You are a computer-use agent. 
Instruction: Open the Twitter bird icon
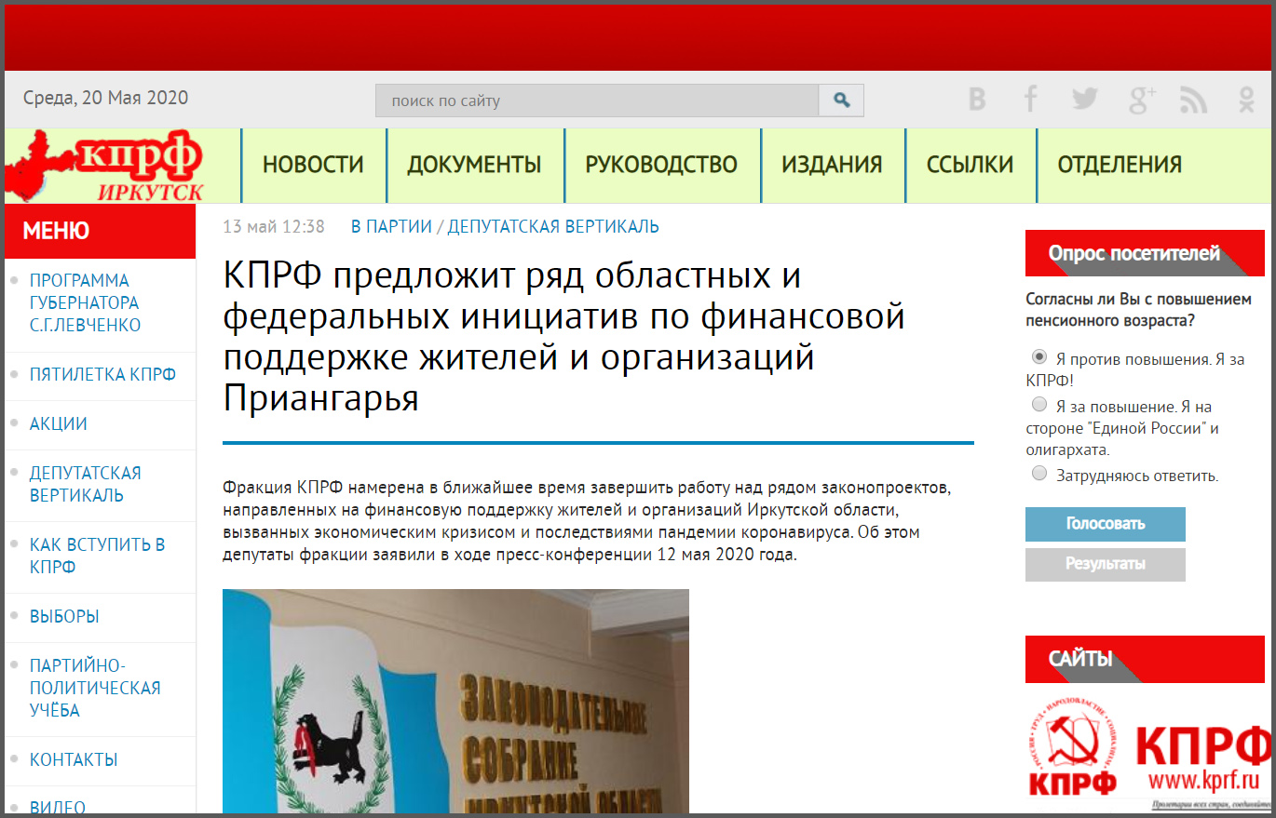click(x=1084, y=100)
